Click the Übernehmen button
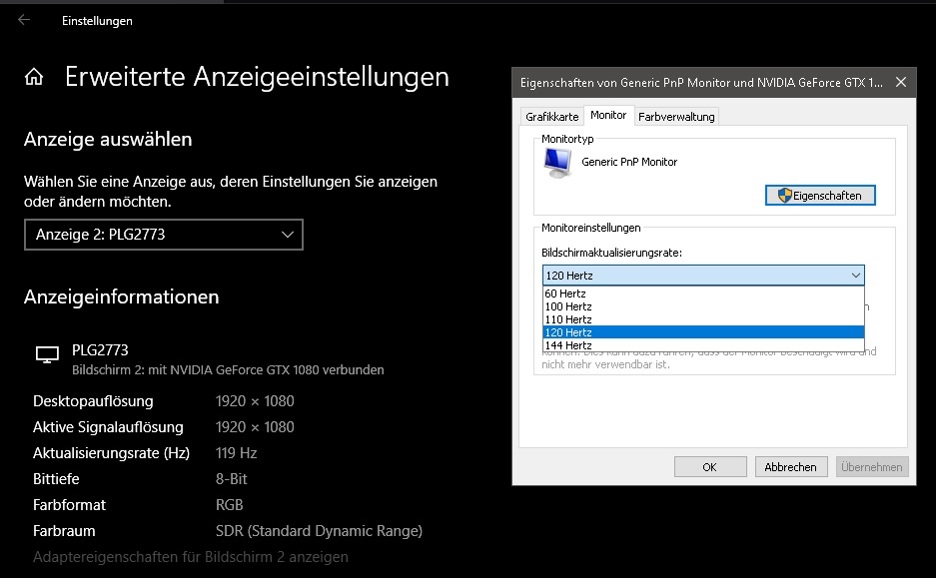Screen dimensions: 936x578 click(x=871, y=467)
